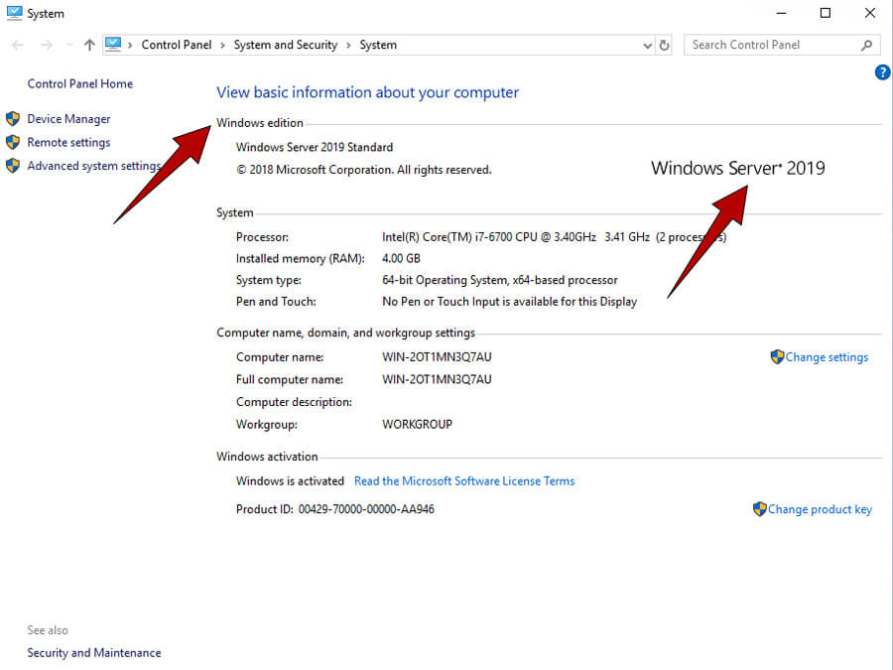
Task: Go up one level with Up arrow
Action: [89, 45]
